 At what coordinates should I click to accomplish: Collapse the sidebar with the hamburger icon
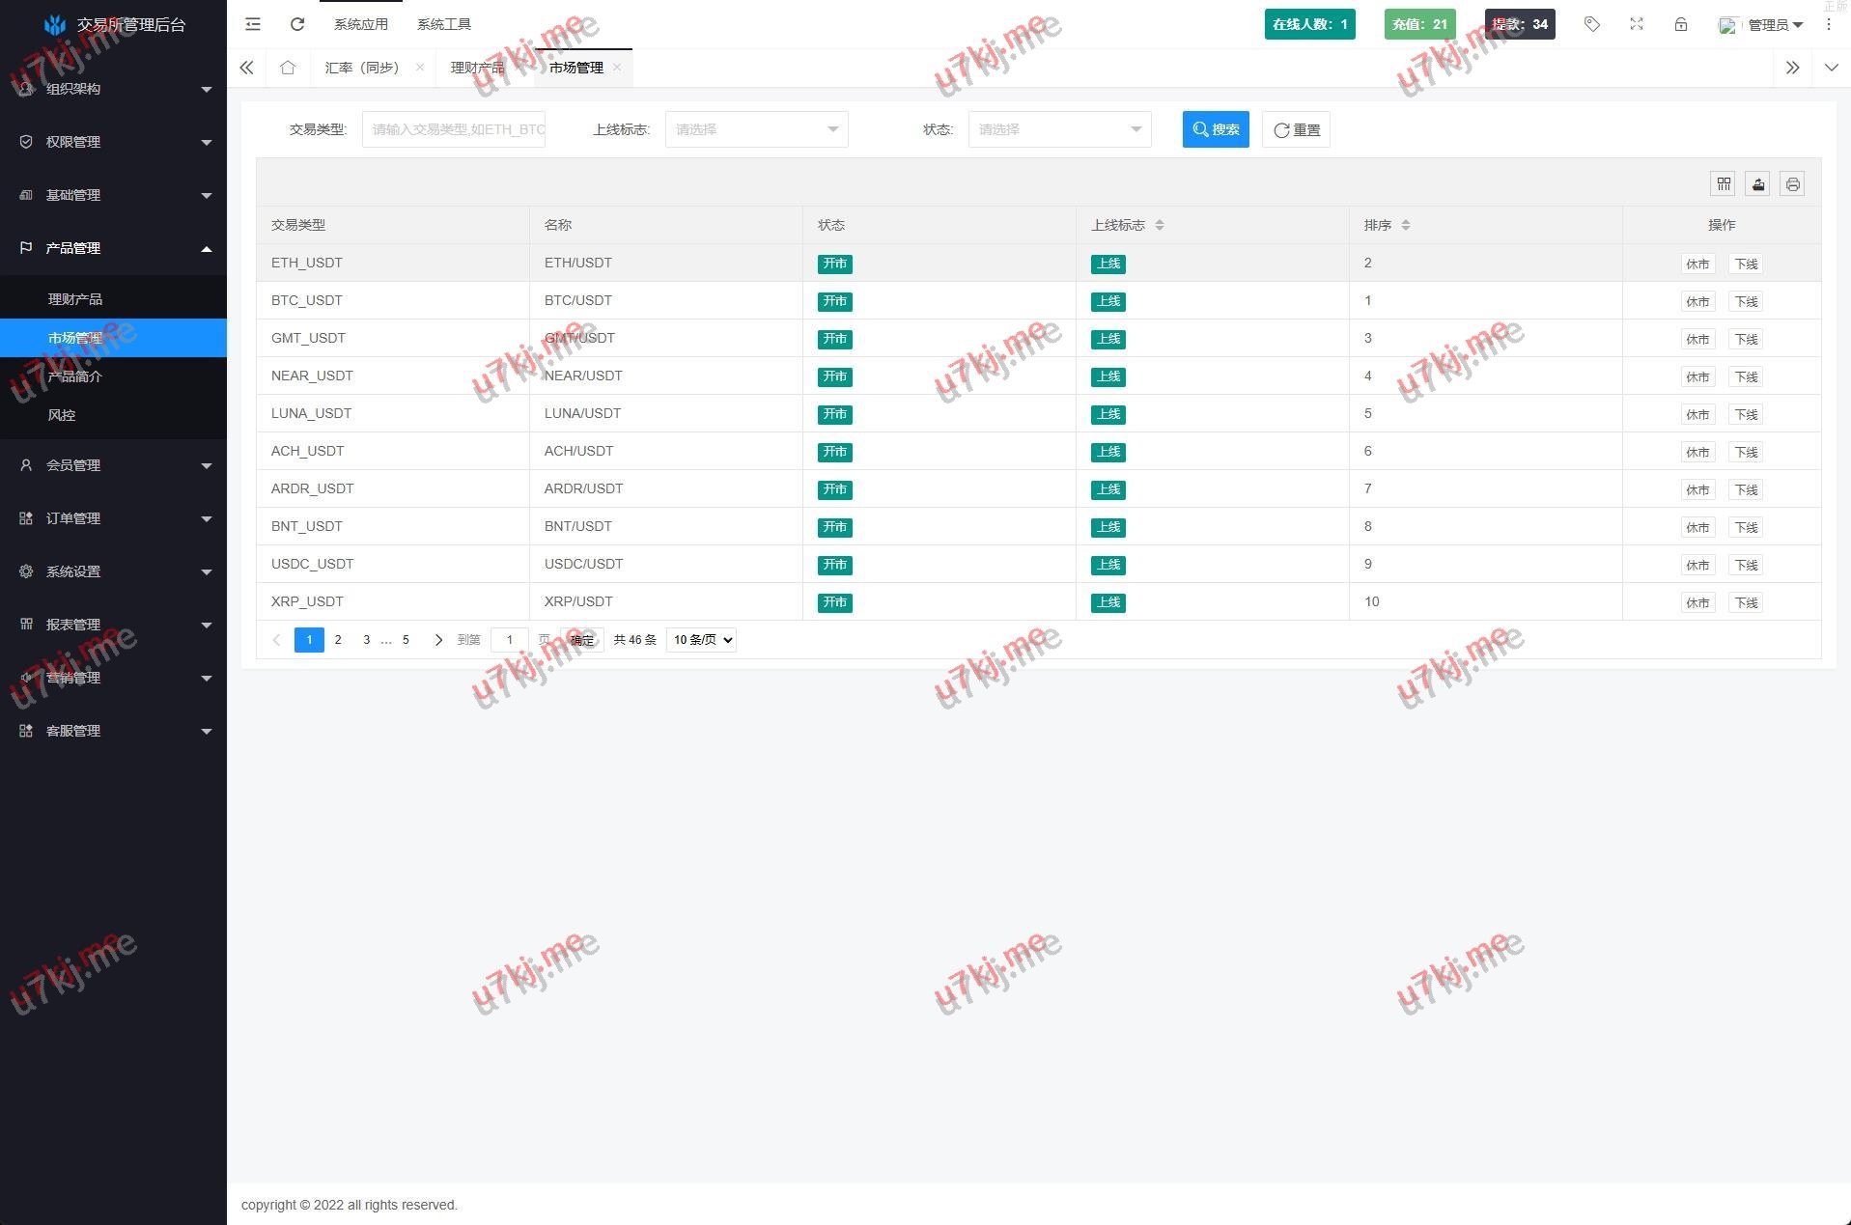[253, 24]
